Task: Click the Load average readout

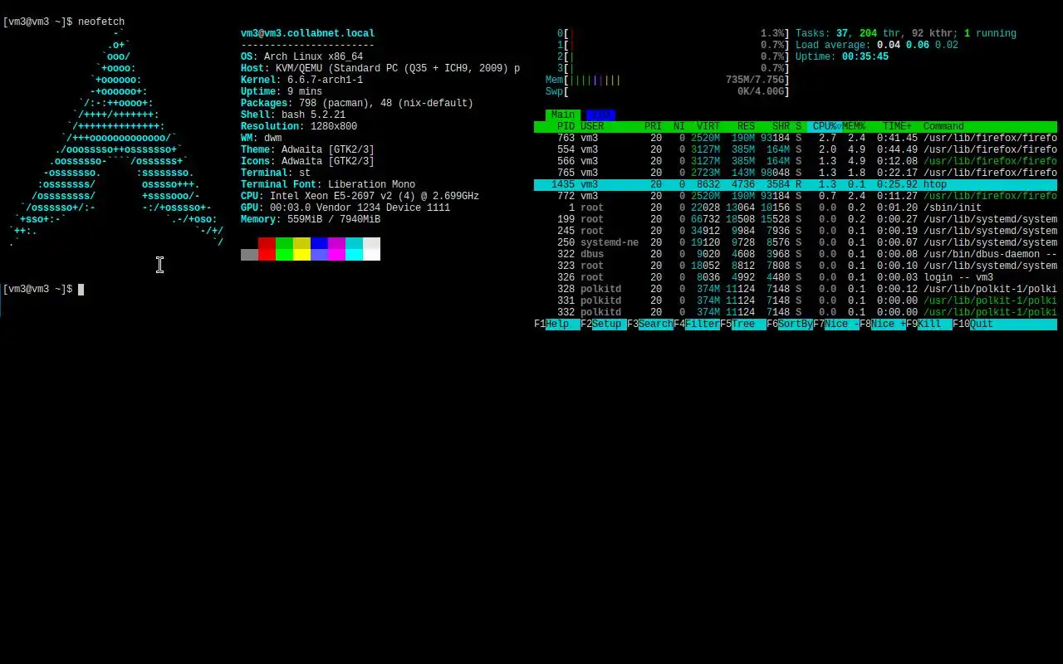Action: pos(877,45)
